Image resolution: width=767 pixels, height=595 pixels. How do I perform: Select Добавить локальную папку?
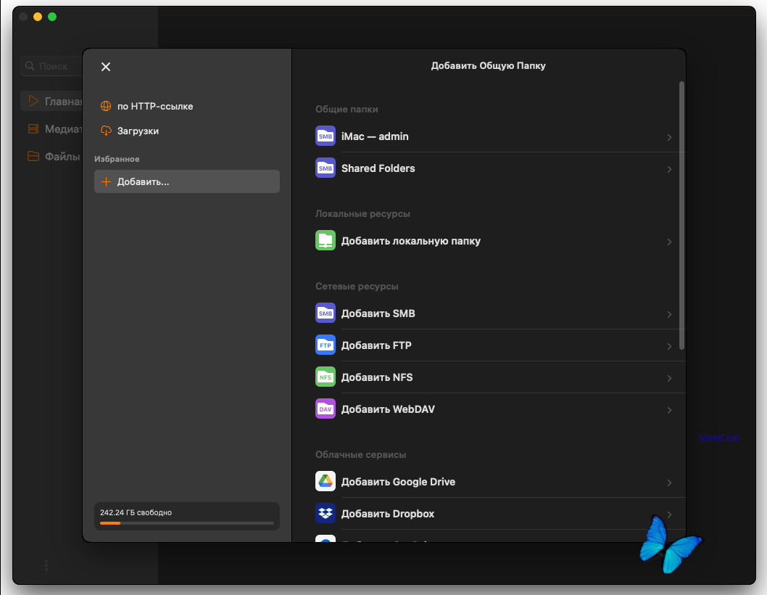point(494,240)
